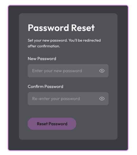Viewport: 137px width, 155px height.
Task: Reveal characters typed in the first password box
Action: (x=102, y=71)
